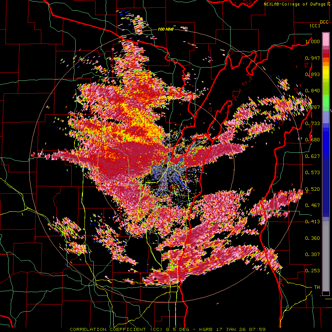Select the 0.893 legend value
The height and width of the screenshot is (332, 332).
[x=312, y=74]
